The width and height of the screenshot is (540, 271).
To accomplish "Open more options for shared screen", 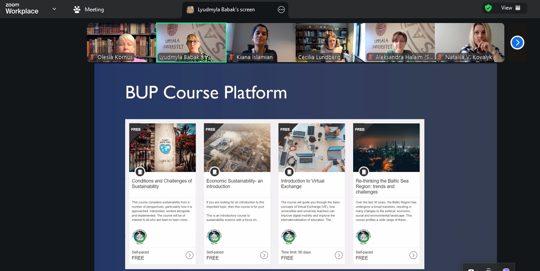I will (x=281, y=10).
